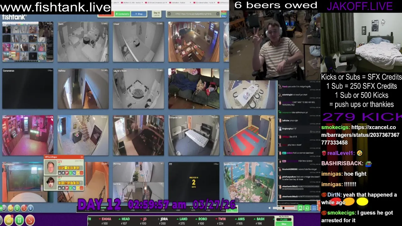Open the Glassroom camera feed
The height and width of the screenshot is (226, 402).
[138, 135]
